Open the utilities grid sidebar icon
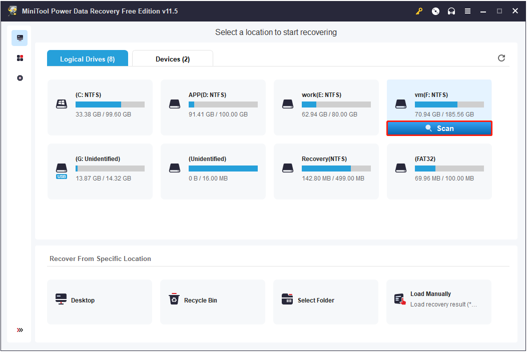527x352 pixels. pos(20,58)
